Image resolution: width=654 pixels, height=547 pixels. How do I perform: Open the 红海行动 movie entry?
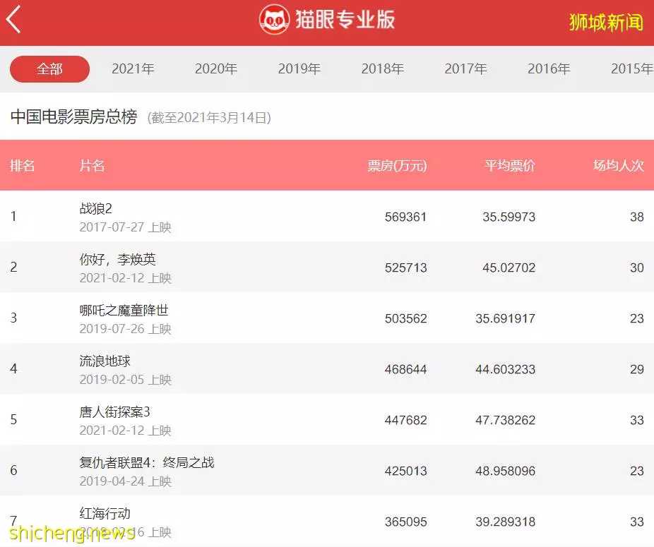pos(327,521)
